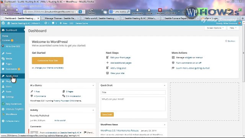Click Learn more about getting started

pos(193,68)
